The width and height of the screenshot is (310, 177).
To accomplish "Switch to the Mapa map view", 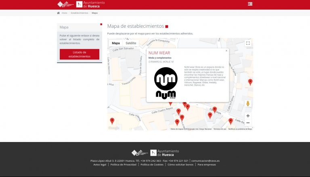I will [x=116, y=43].
